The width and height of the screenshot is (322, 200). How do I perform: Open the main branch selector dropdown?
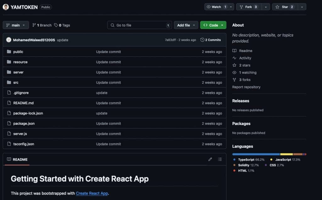click(16, 25)
